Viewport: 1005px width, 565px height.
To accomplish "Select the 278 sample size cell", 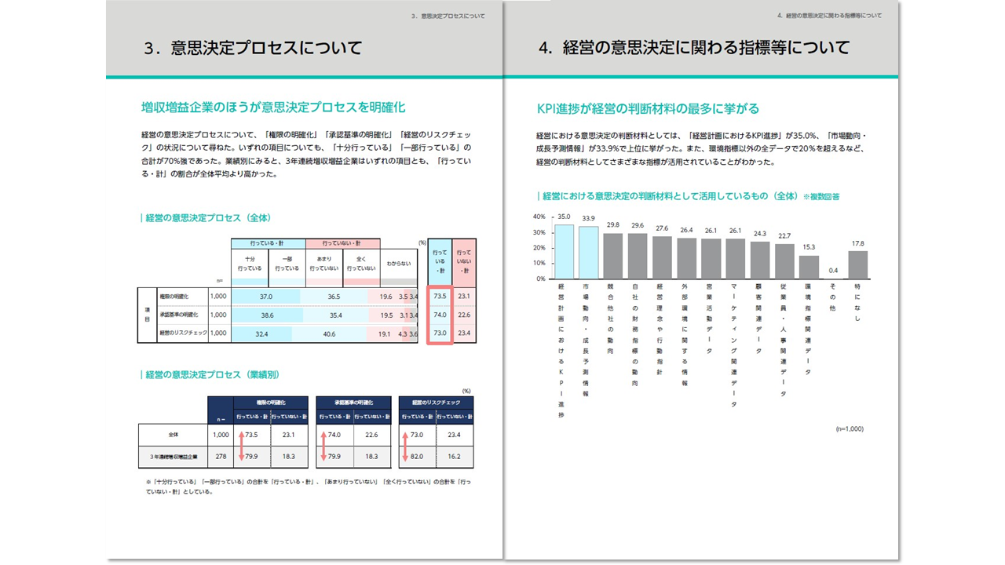I will pos(220,456).
